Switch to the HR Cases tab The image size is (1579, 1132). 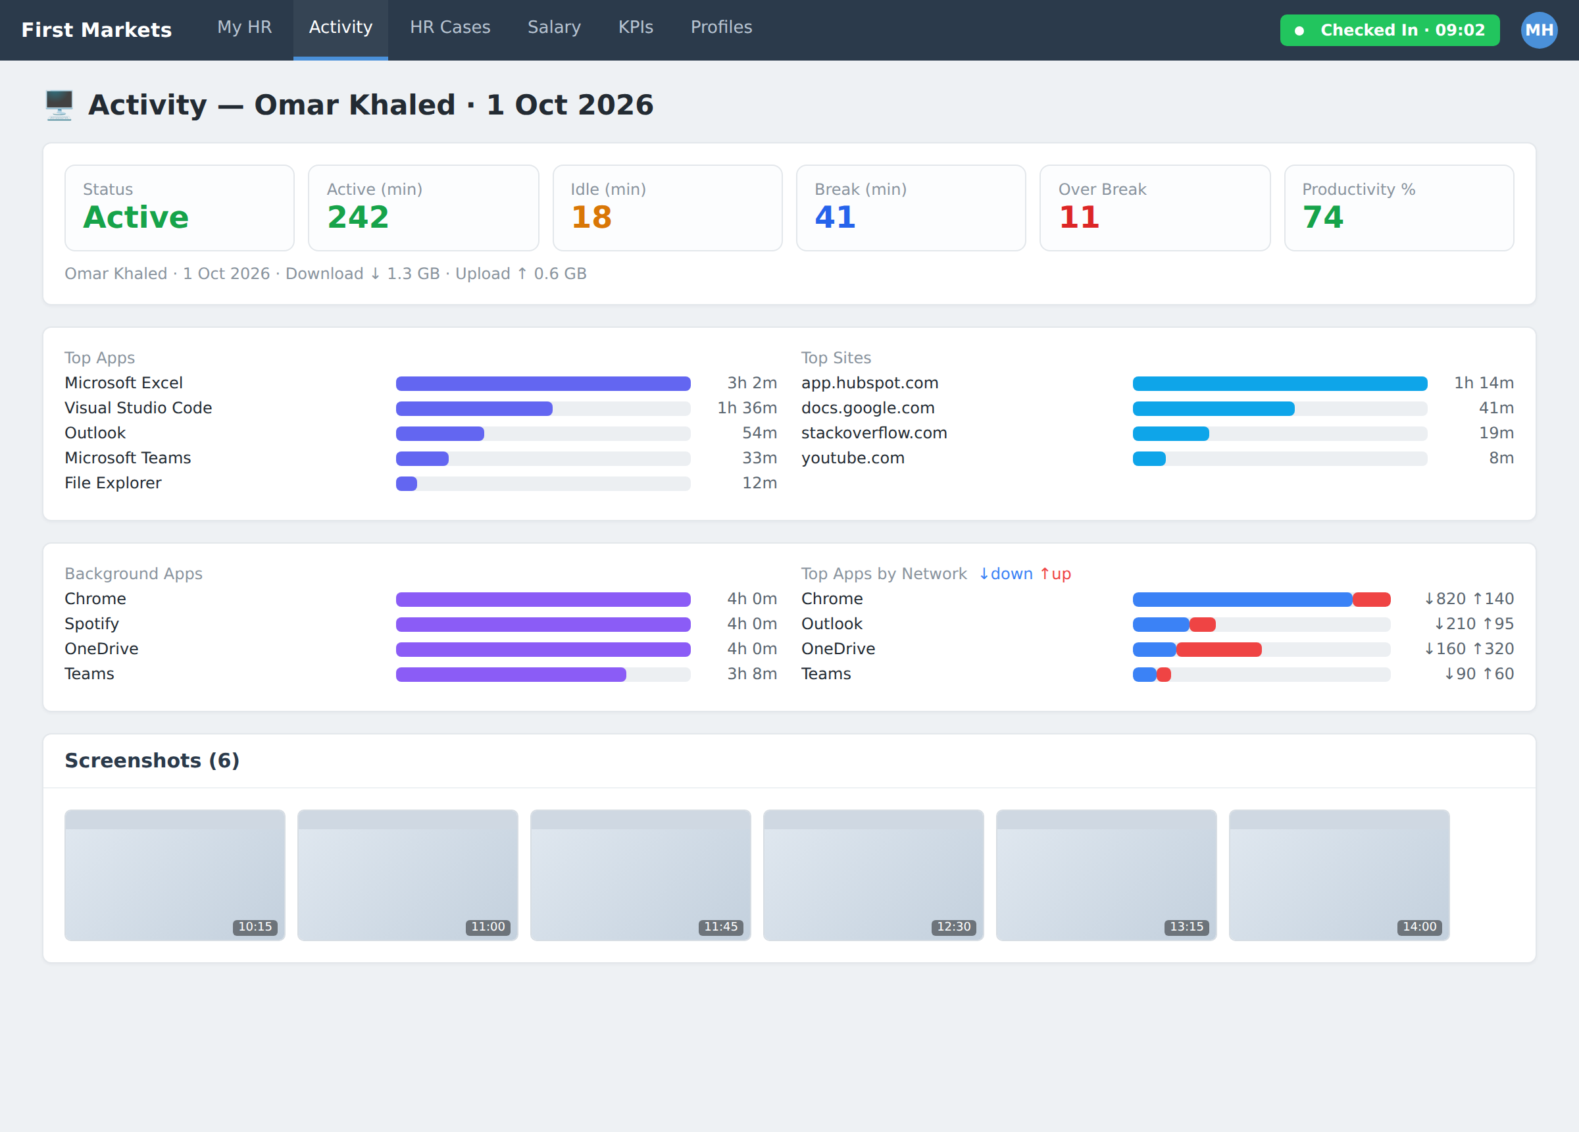(450, 28)
